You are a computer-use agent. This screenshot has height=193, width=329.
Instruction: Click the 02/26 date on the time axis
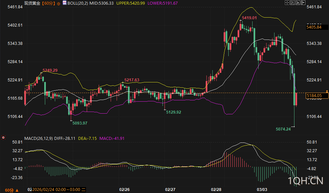[124, 190]
